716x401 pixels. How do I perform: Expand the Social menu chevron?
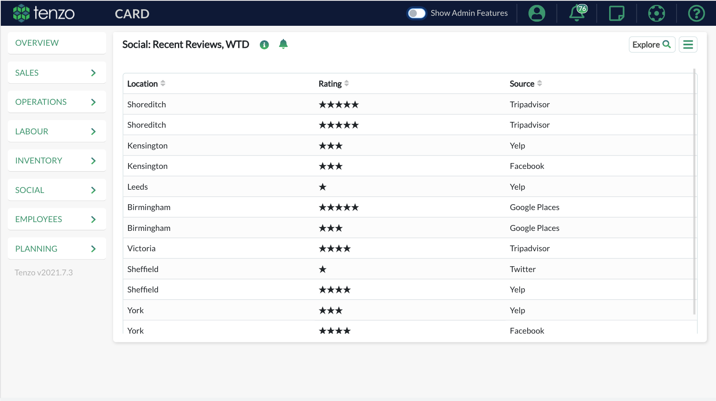[x=94, y=190]
